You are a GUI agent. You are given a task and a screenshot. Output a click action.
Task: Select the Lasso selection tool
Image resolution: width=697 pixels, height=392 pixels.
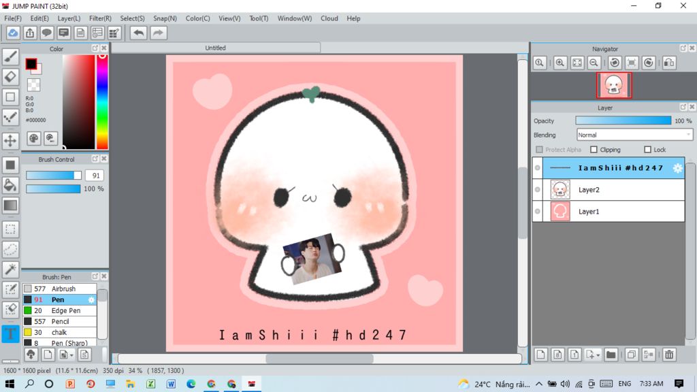click(10, 249)
